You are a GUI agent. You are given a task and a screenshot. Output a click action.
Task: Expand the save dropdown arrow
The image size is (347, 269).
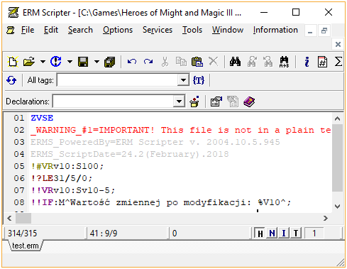[97, 62]
